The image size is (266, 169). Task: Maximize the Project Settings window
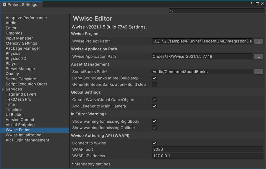pyautogui.click(x=257, y=4)
